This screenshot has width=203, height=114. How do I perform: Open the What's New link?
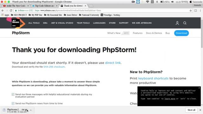click(114, 33)
